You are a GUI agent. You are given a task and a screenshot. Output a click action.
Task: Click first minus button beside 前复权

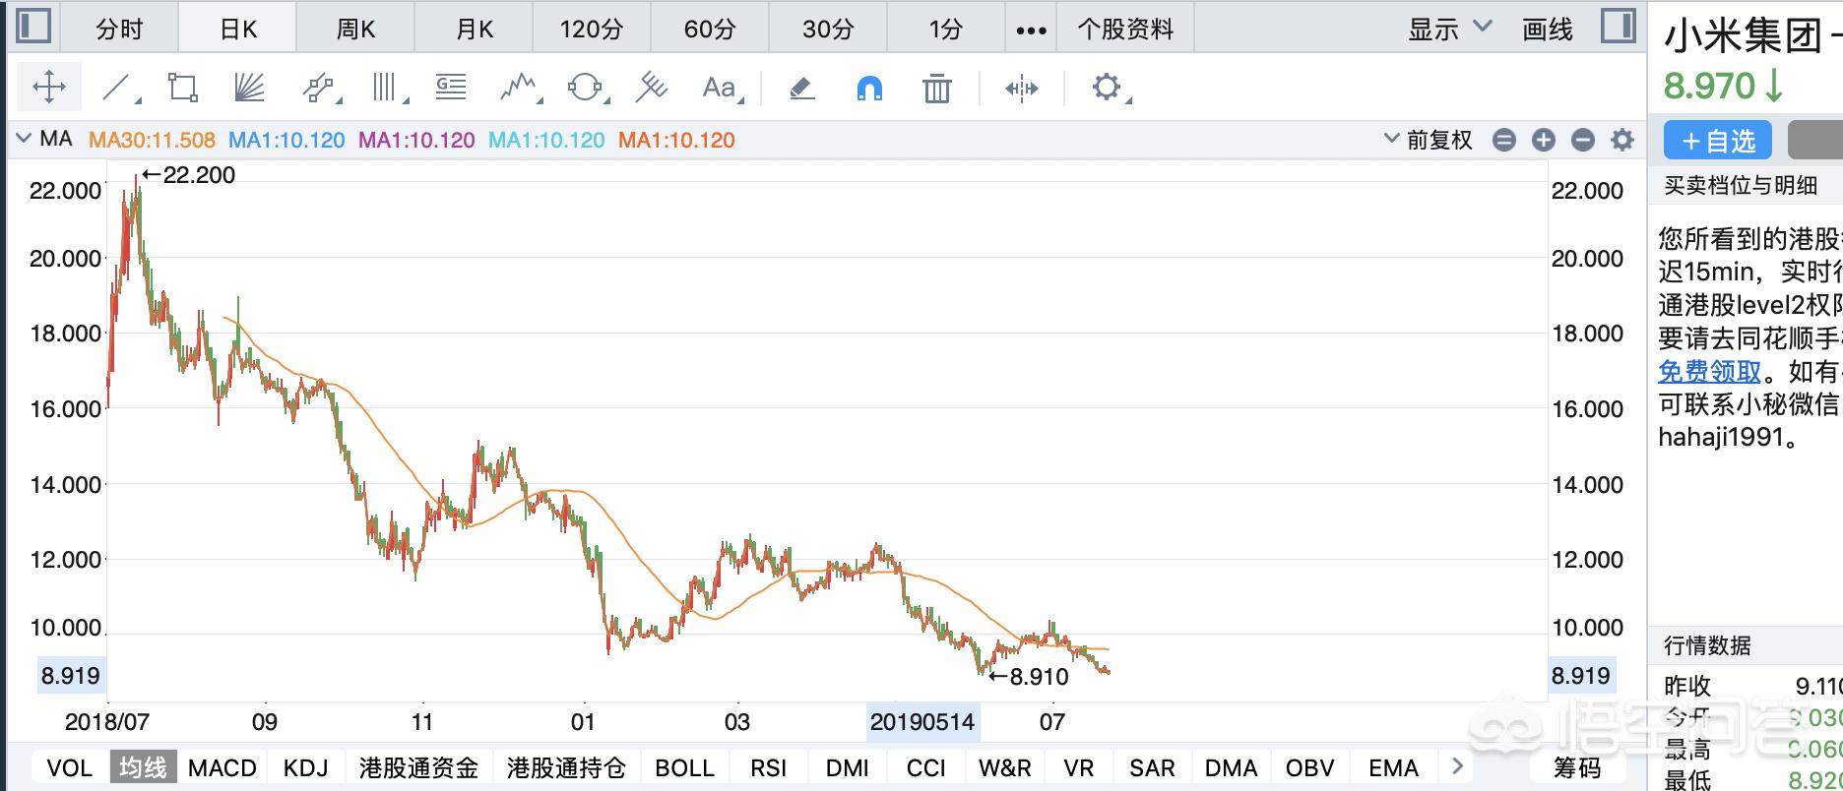point(1503,140)
